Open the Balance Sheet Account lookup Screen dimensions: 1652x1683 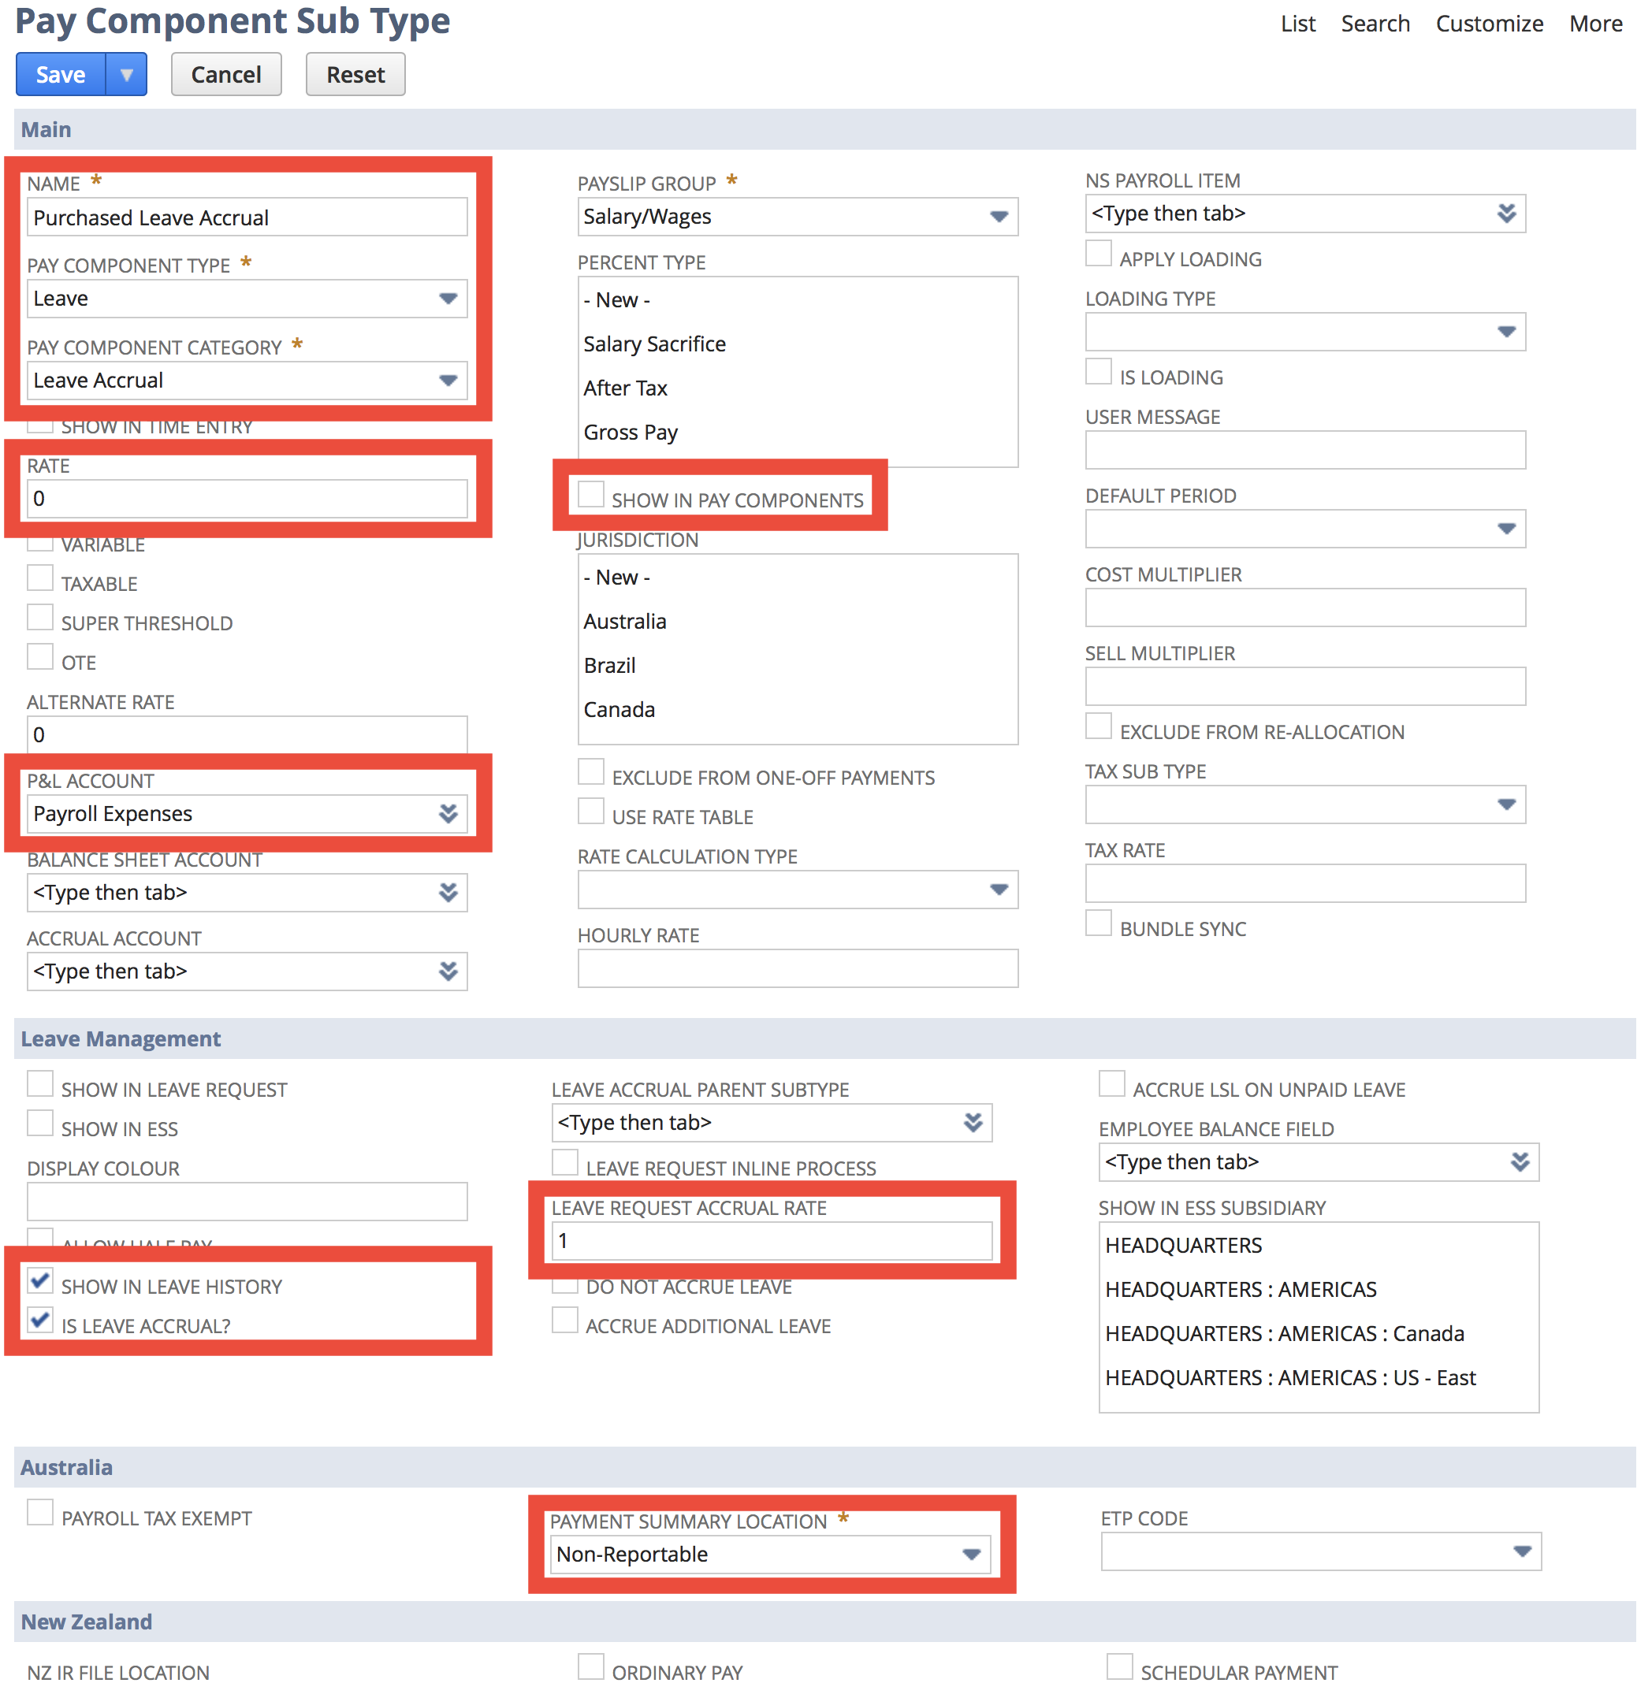[x=448, y=892]
